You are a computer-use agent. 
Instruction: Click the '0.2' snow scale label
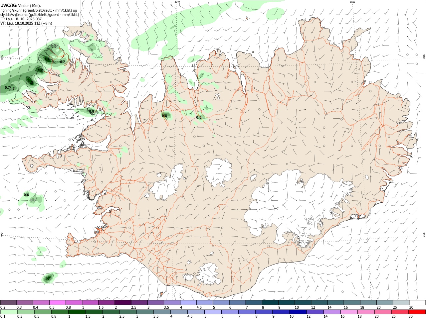[x=3, y=307]
